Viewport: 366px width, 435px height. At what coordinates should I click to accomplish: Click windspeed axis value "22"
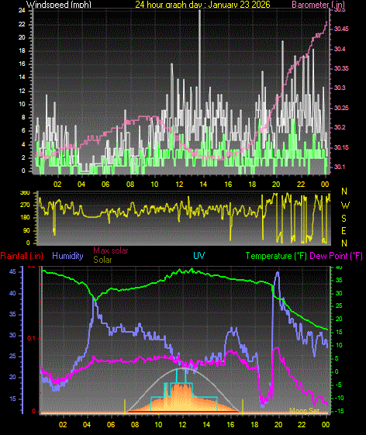point(22,24)
